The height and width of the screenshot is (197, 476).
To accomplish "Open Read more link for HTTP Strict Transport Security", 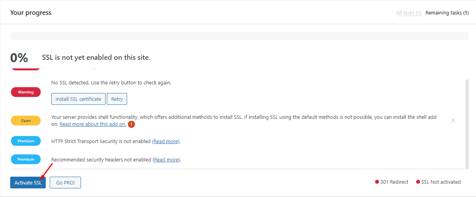I will tap(166, 141).
